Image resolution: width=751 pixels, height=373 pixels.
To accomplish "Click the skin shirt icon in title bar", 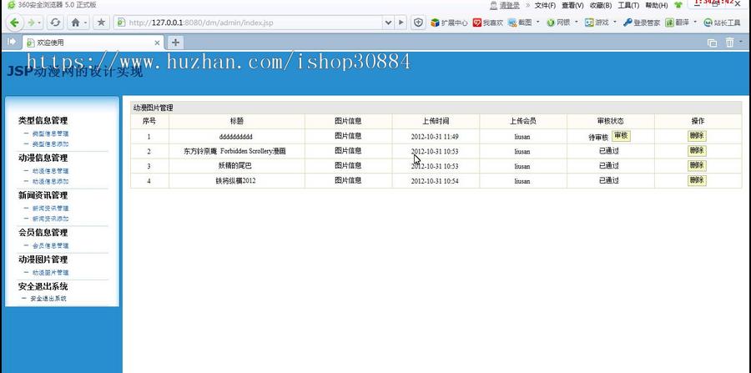I will coord(678,5).
